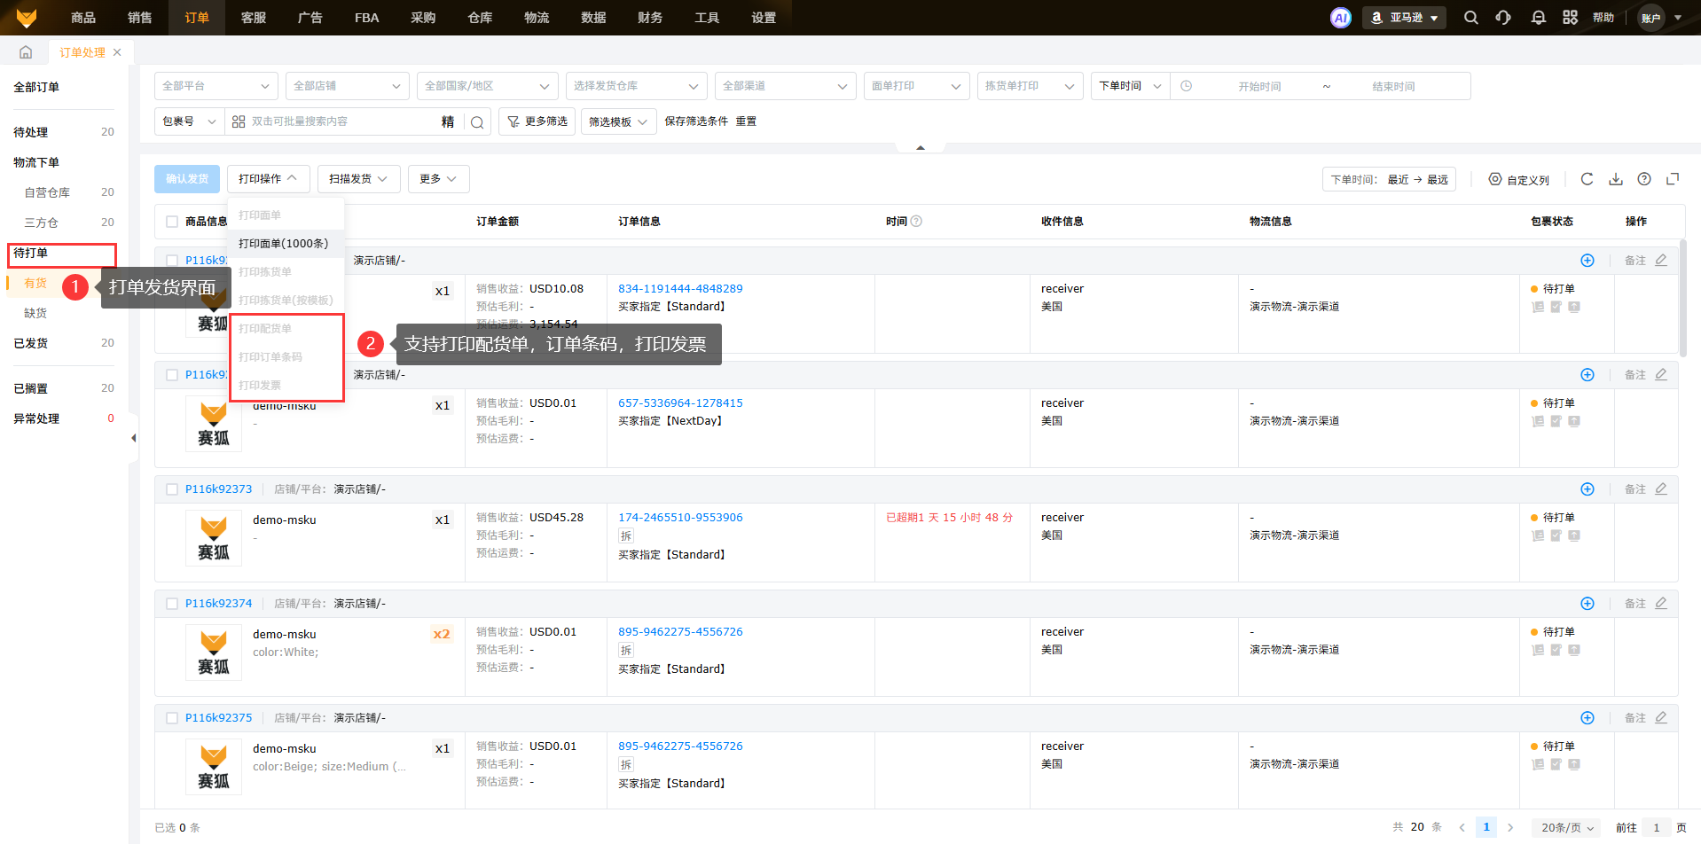Click the 重置 reset filters button

tap(746, 121)
